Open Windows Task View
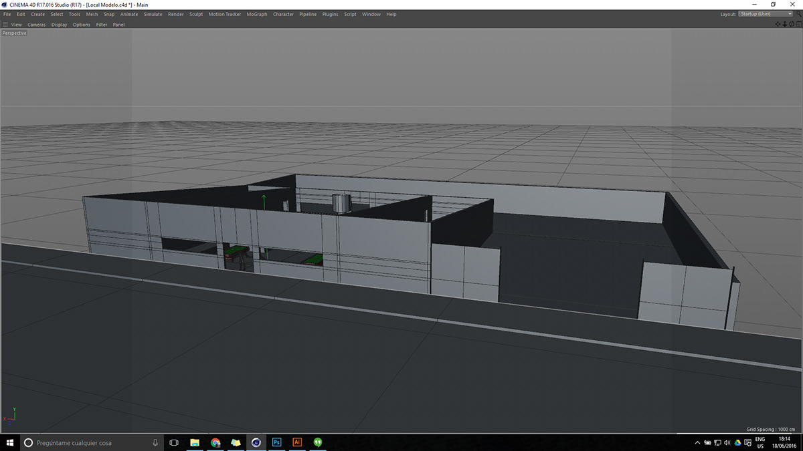 pos(174,442)
